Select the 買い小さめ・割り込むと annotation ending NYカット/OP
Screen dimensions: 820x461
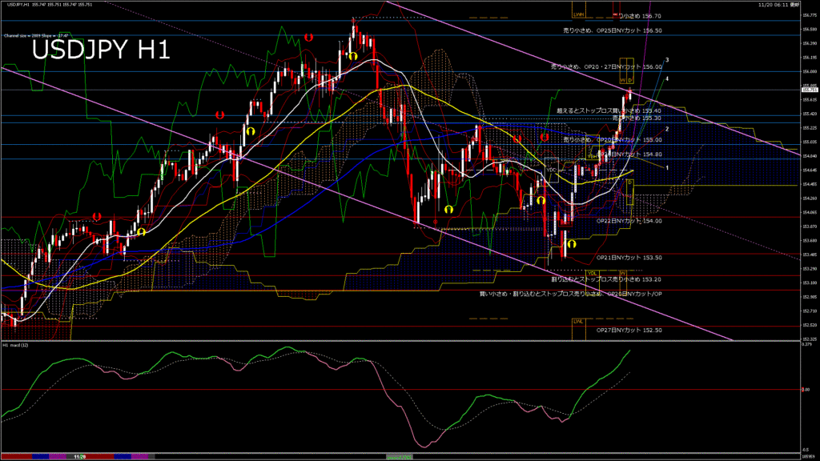[571, 295]
